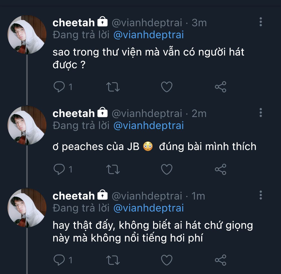281x274 pixels.
Task: Like the tweet posted 1m ago
Action: (167, 260)
